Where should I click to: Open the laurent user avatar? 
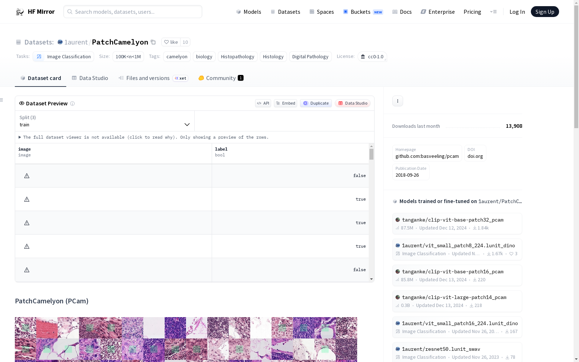(x=60, y=42)
